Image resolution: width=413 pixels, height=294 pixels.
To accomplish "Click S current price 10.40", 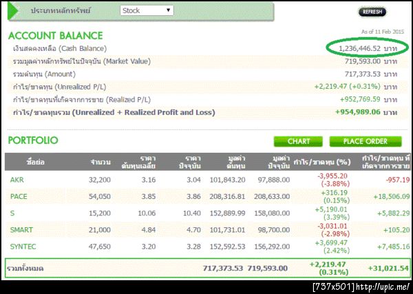I will 192,213.
